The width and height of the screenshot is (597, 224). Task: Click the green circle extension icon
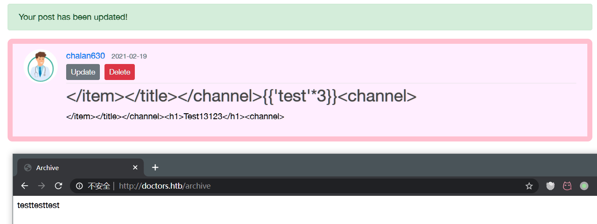pos(584,186)
